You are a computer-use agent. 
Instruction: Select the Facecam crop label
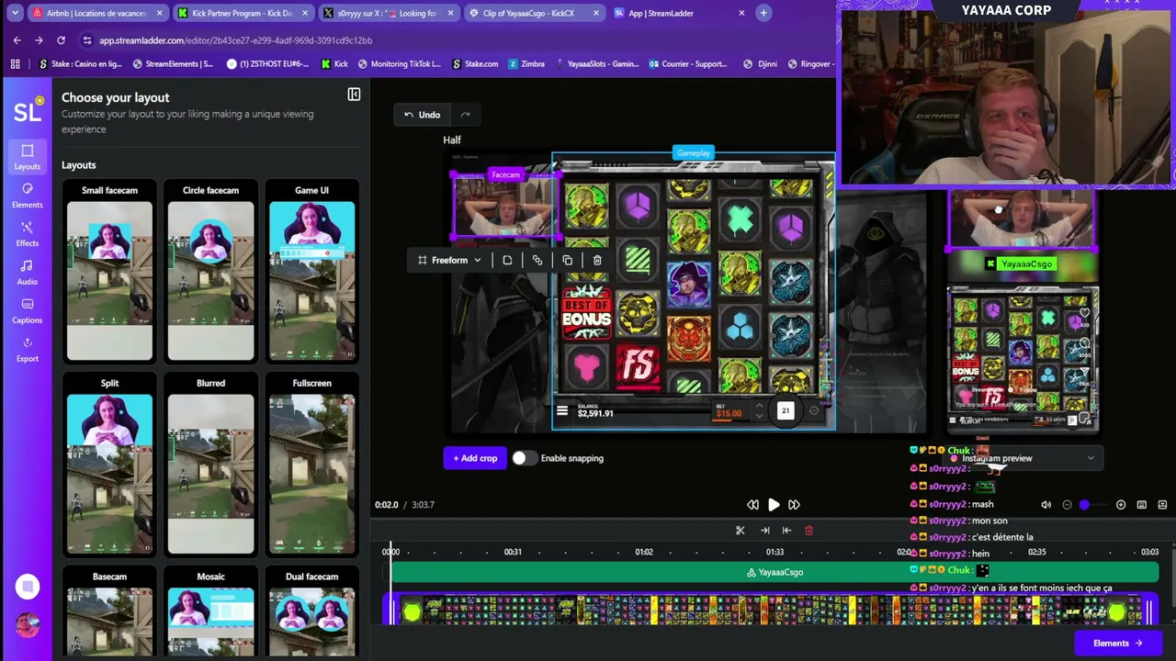(505, 174)
